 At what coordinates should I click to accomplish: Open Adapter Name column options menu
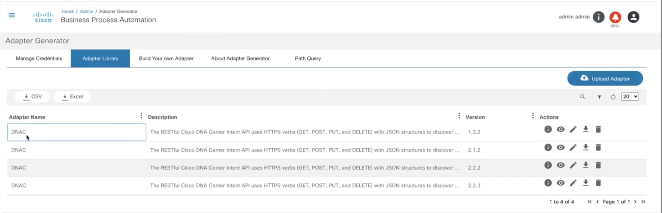click(141, 116)
